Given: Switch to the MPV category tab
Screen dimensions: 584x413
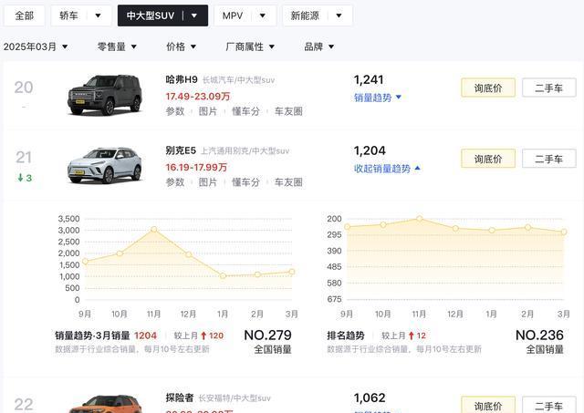Looking at the screenshot, I should 244,15.
